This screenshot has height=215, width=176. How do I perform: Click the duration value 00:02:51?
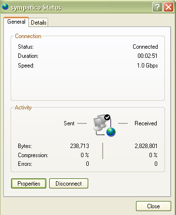[148, 56]
